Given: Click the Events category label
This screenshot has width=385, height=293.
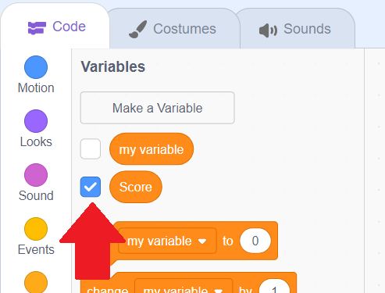Looking at the screenshot, I should pos(36,249).
